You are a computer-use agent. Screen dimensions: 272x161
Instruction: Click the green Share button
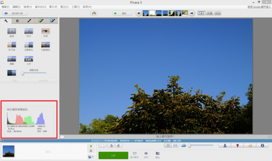pyautogui.click(x=113, y=155)
